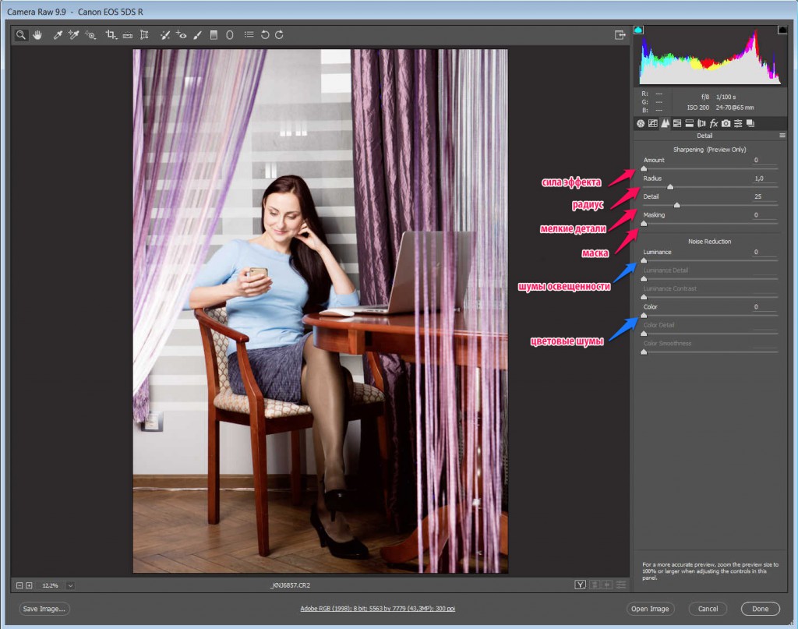
Task: Switch to the Tone Curve tab
Action: click(653, 123)
